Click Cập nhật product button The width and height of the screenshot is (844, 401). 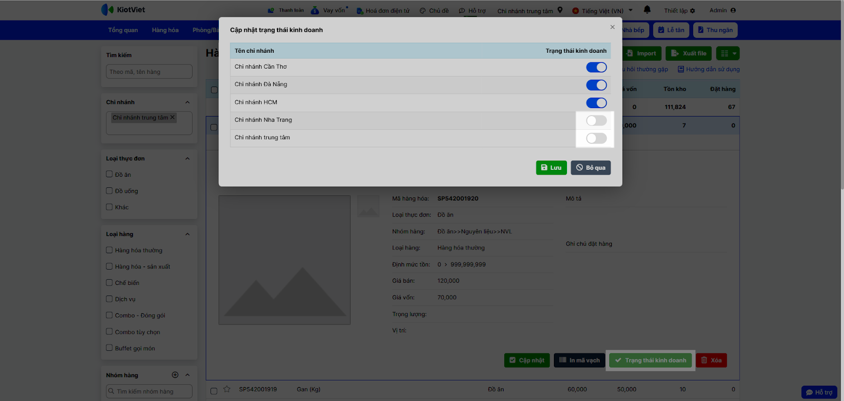click(x=527, y=360)
